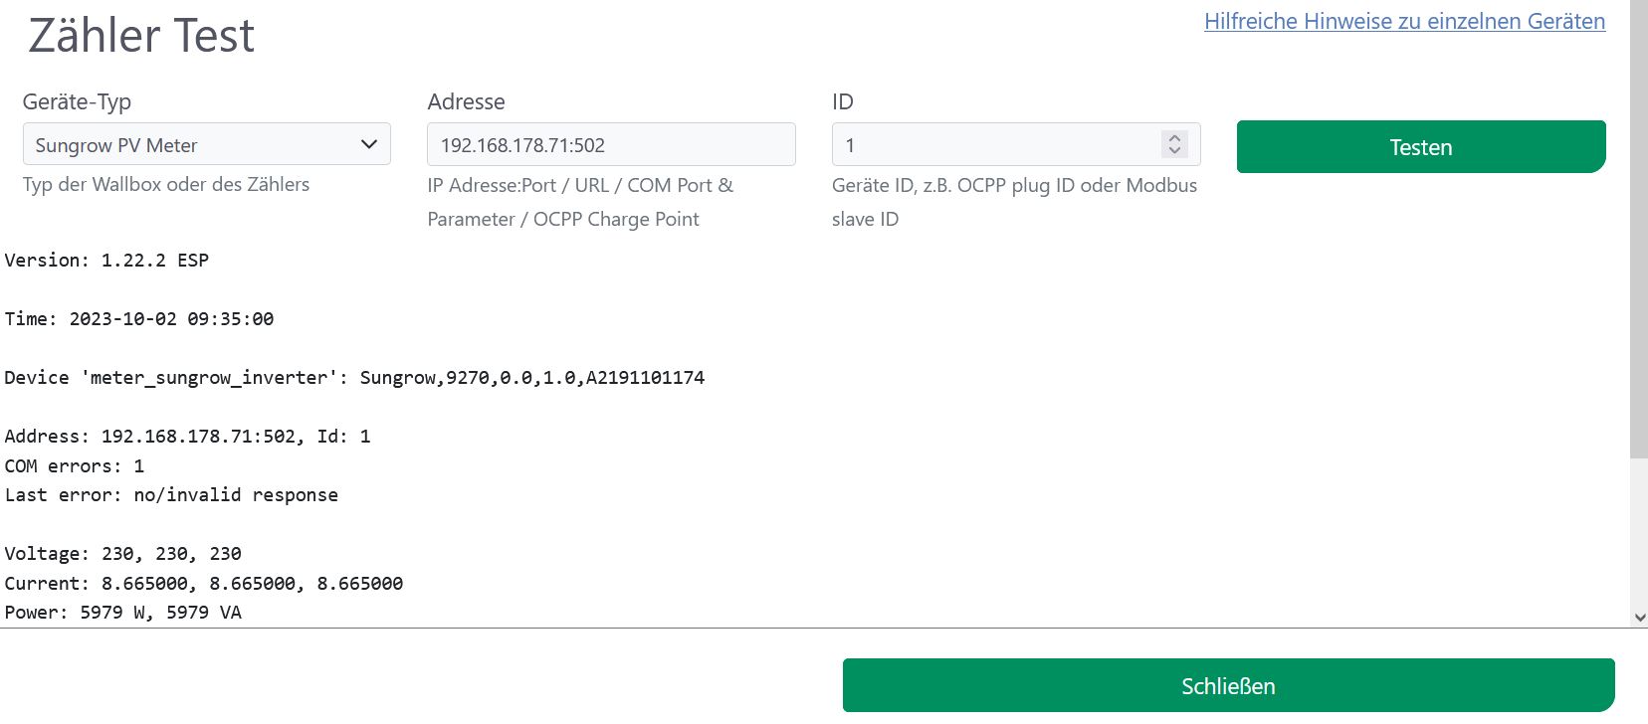The height and width of the screenshot is (724, 1648).
Task: Click the Version 1.22.2 ESP output line
Action: 106,261
